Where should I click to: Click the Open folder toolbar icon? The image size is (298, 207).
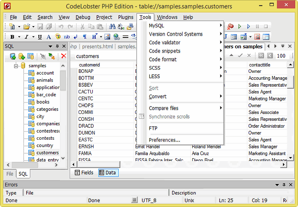(27, 27)
